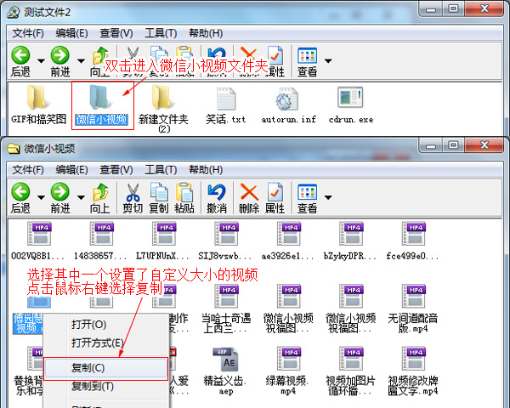The width and height of the screenshot is (510, 408).
Task: Expand 前进 history dropdown in 微信小视频 window
Action: tap(81, 197)
